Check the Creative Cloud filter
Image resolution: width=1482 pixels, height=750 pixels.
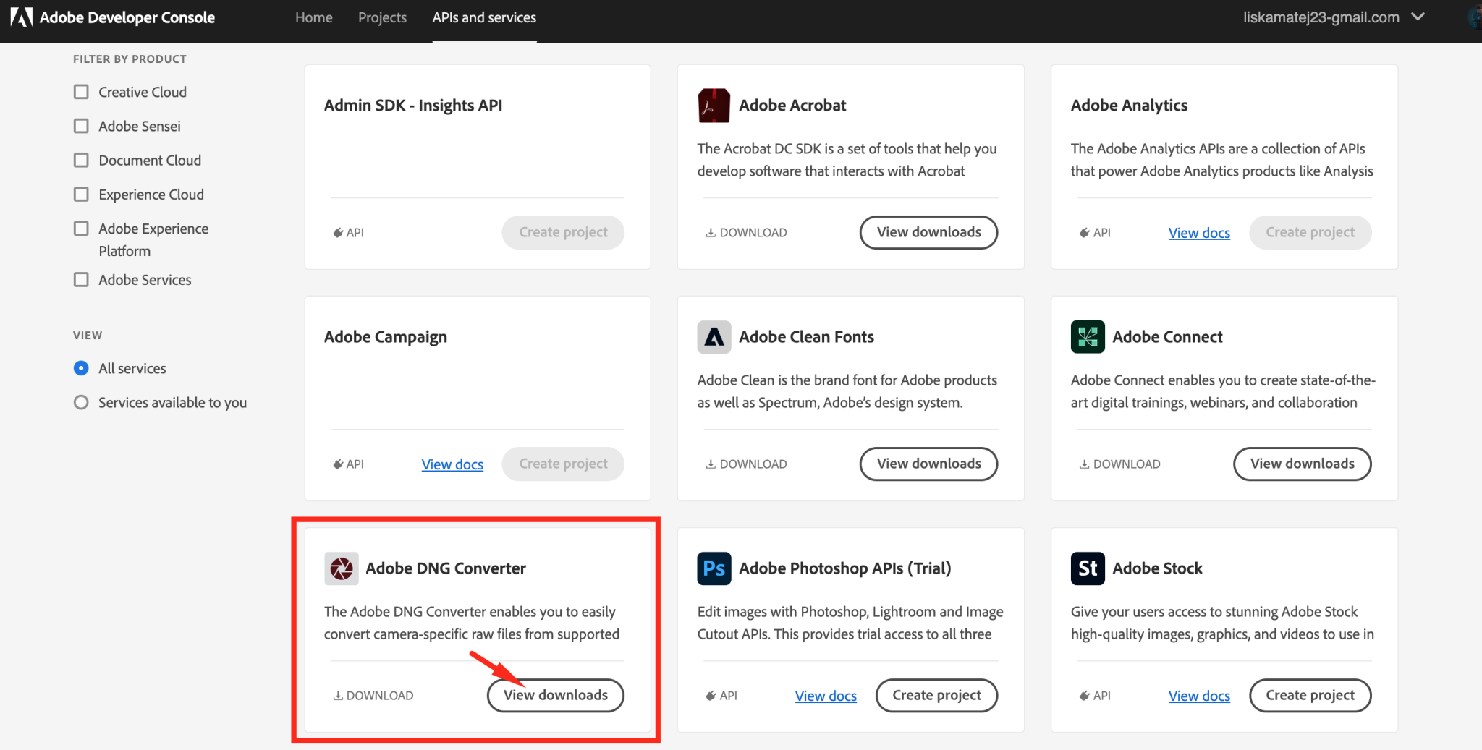pos(81,92)
